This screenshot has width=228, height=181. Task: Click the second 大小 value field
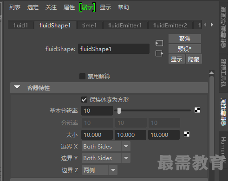[x=130, y=135]
